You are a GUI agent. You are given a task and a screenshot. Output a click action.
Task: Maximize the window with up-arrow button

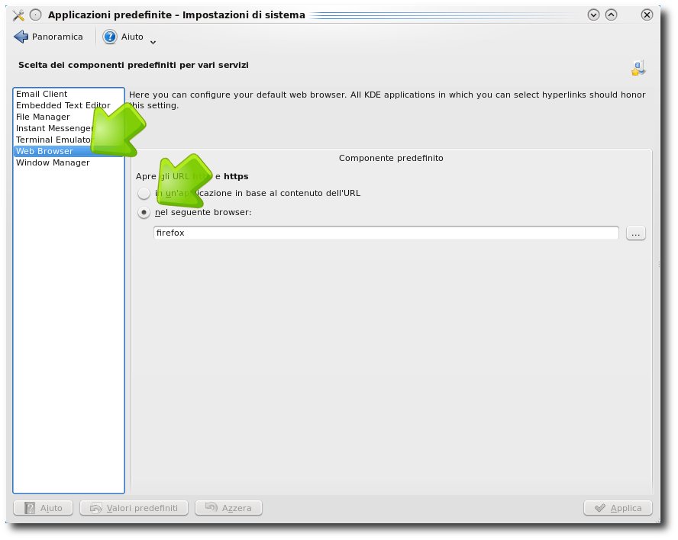[x=611, y=15]
